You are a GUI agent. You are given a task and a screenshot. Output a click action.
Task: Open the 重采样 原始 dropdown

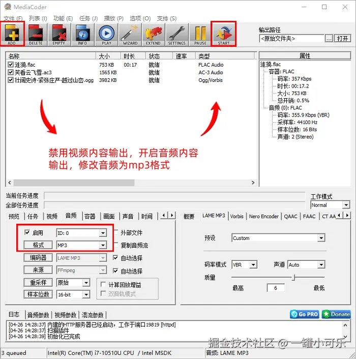(73, 283)
